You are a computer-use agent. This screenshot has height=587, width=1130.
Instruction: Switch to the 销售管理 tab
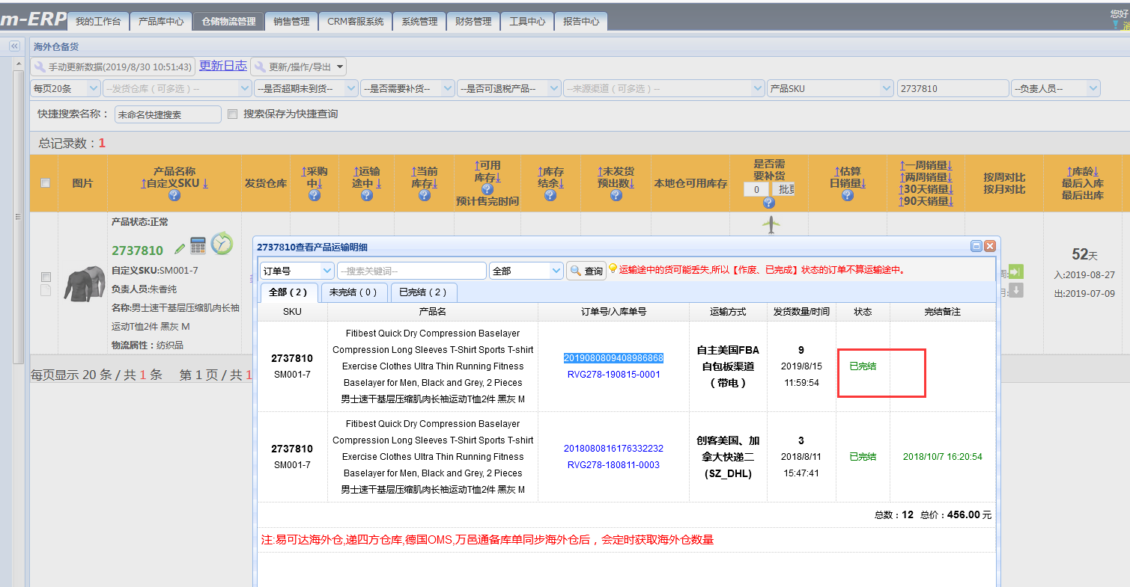(x=291, y=22)
